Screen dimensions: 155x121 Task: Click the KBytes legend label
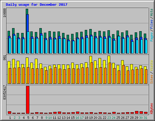click(152, 109)
